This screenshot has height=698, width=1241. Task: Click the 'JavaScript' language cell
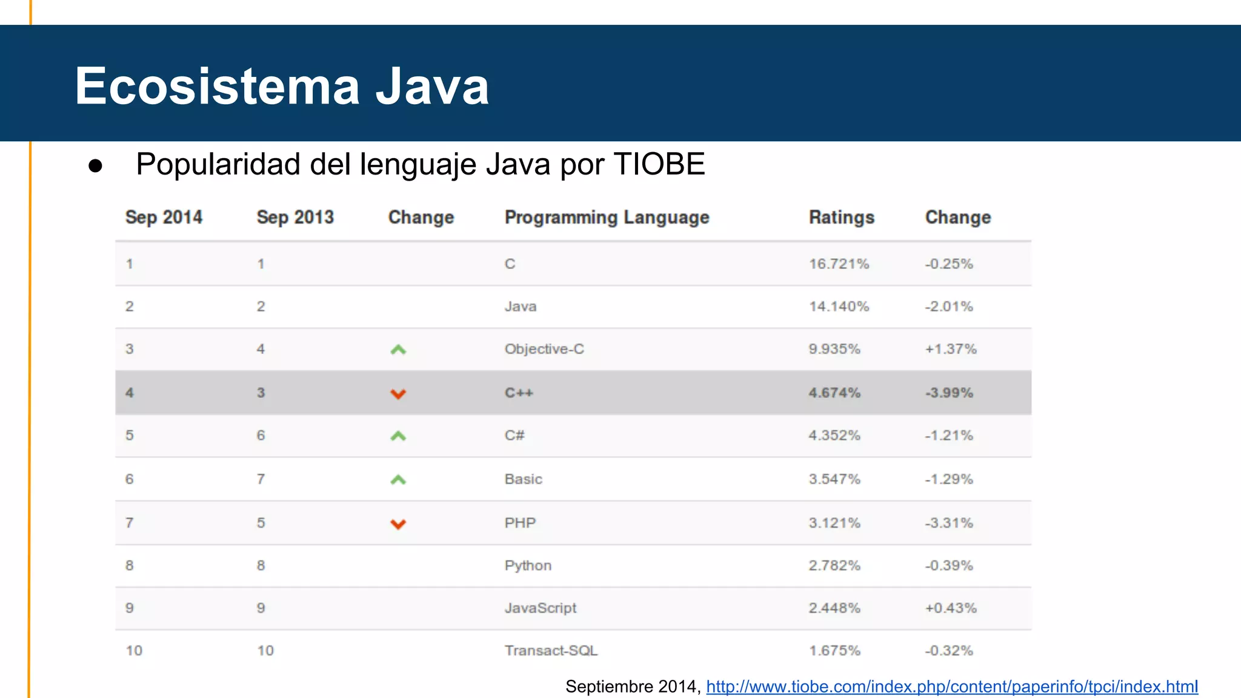click(541, 608)
